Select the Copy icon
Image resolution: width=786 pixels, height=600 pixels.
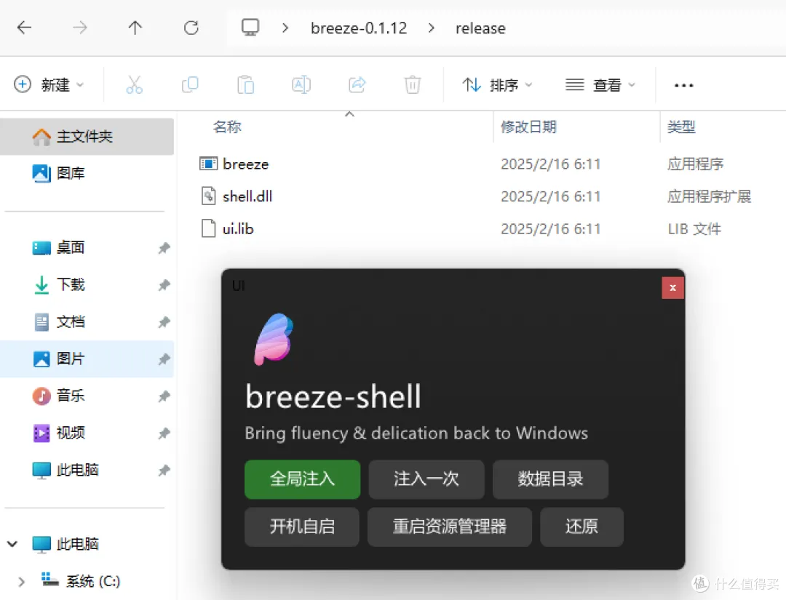coord(190,84)
